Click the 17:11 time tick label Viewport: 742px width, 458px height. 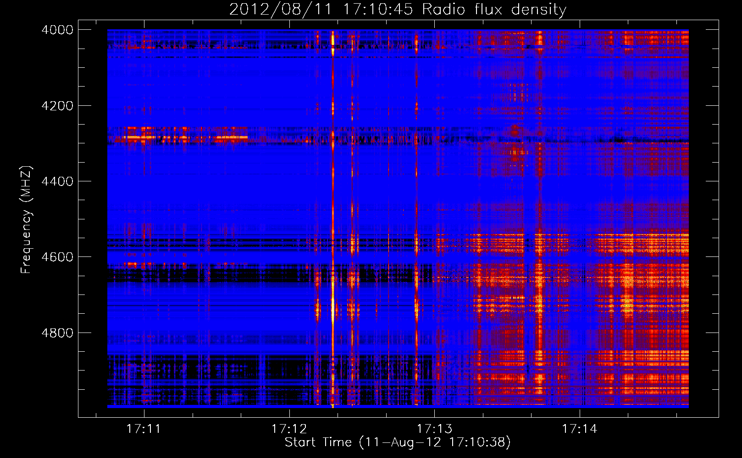[x=144, y=429]
